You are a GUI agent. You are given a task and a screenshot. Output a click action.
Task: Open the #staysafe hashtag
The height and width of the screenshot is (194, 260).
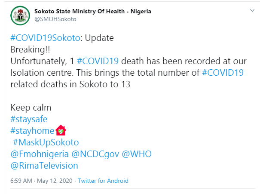pos(29,119)
